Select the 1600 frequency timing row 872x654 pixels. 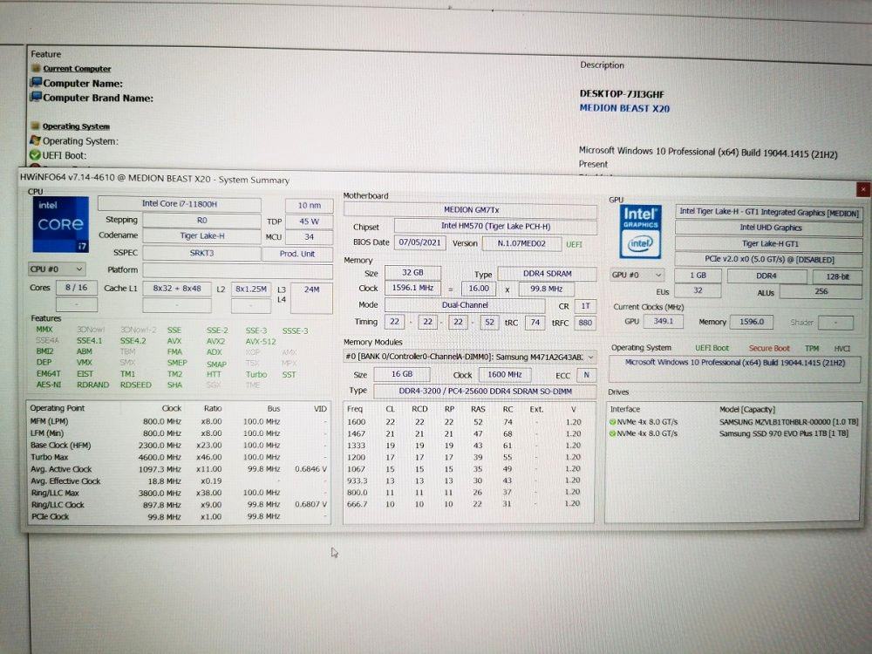point(468,422)
